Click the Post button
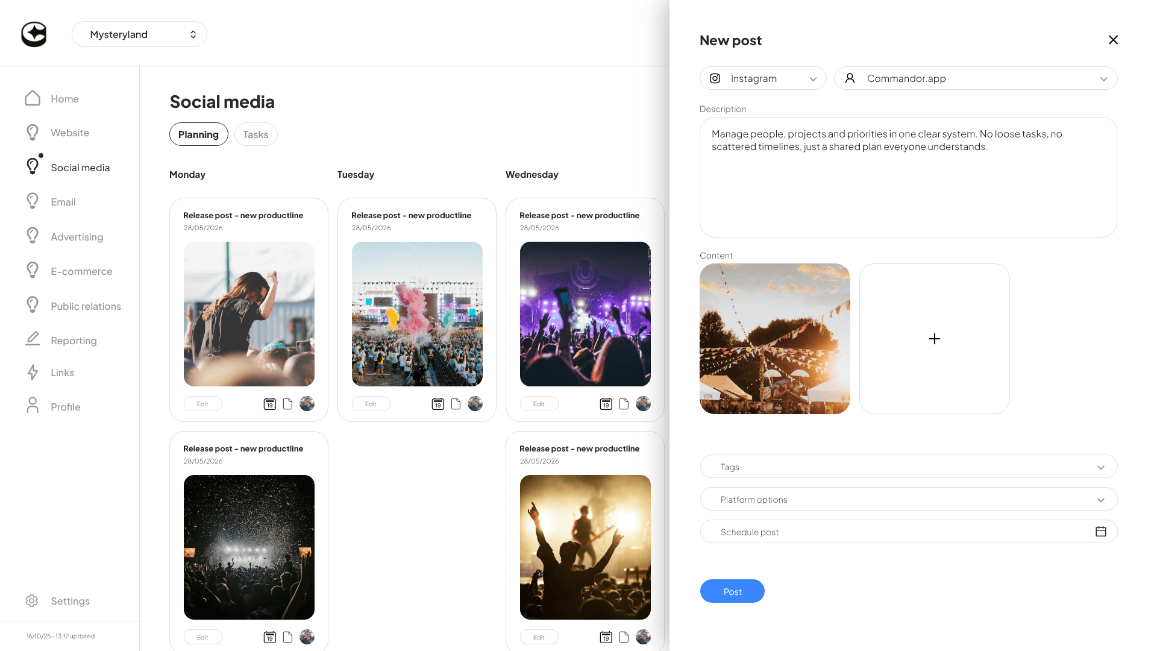1157x651 pixels. (732, 591)
